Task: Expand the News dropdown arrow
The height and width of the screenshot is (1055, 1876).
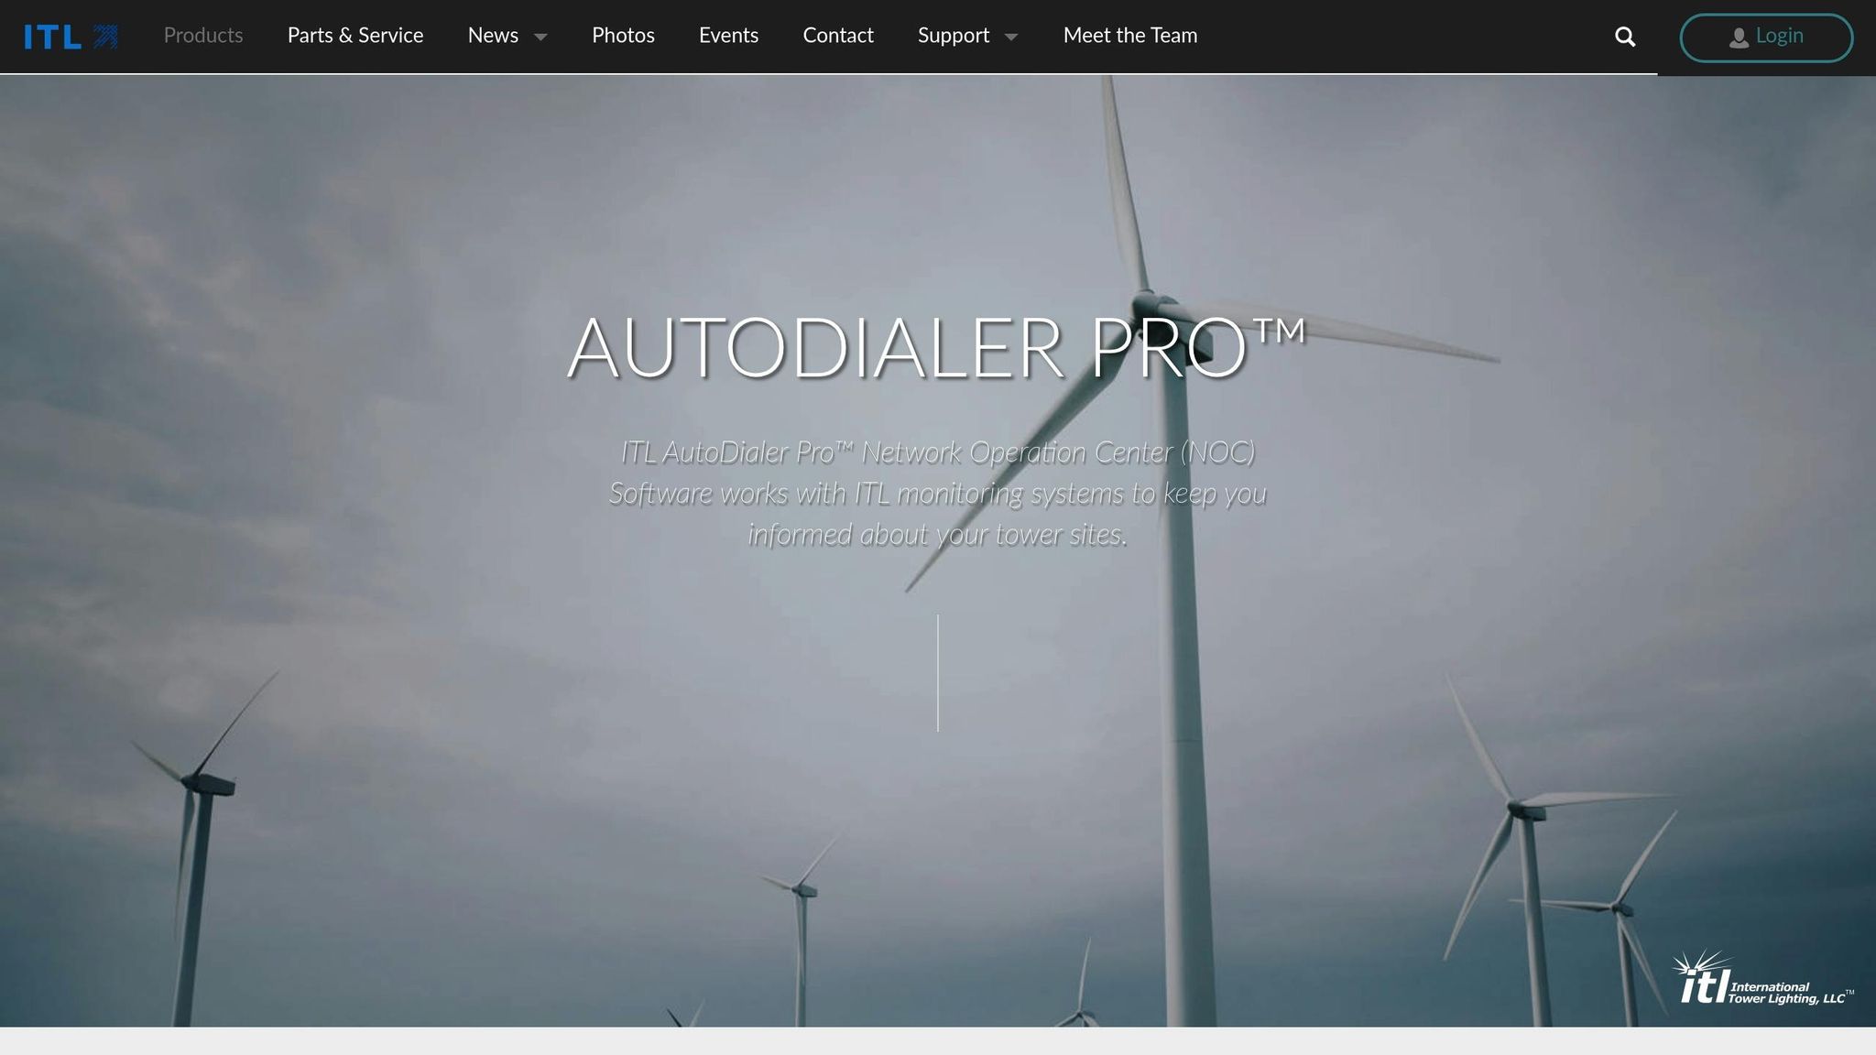Action: 540,38
